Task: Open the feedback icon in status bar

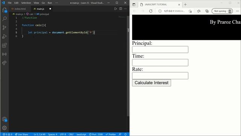Action: (120, 134)
